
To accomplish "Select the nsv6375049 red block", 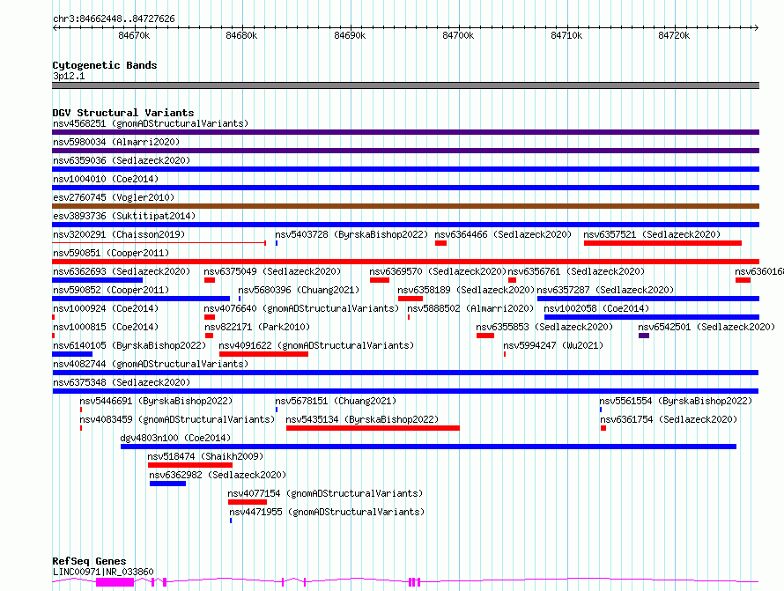I will (x=210, y=280).
